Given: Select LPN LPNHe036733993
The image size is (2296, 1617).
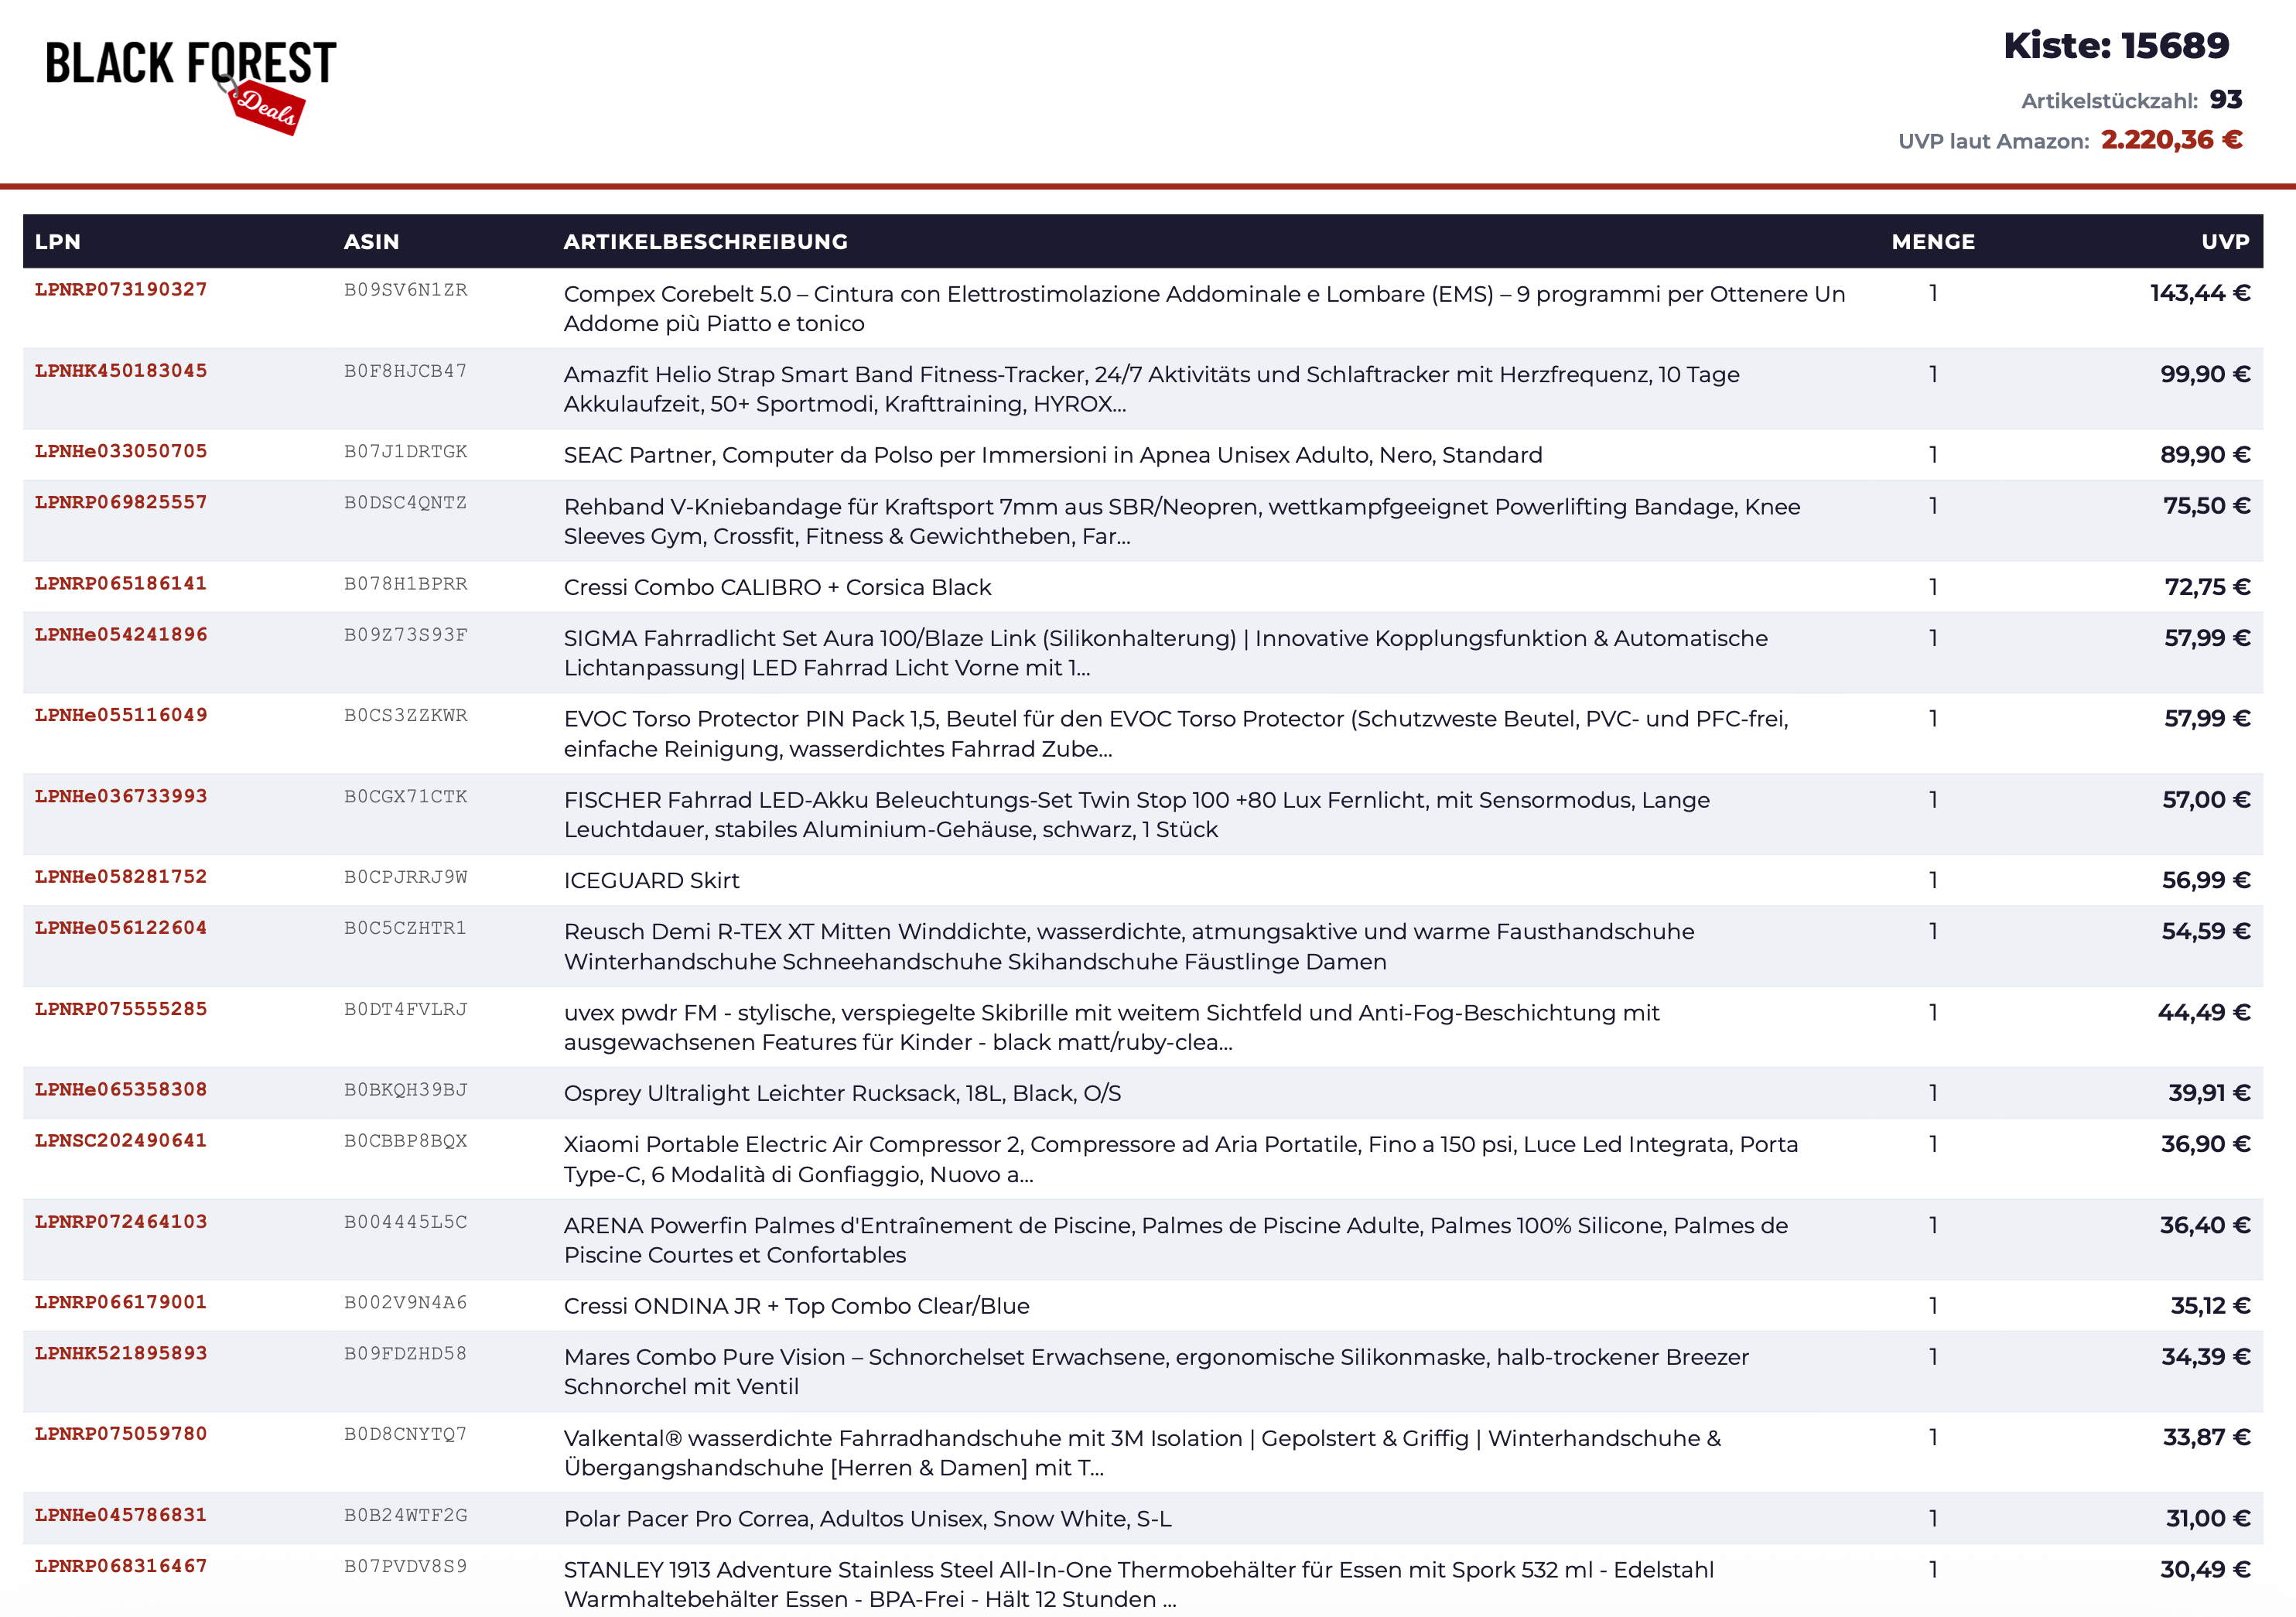Looking at the screenshot, I should pyautogui.click(x=121, y=796).
